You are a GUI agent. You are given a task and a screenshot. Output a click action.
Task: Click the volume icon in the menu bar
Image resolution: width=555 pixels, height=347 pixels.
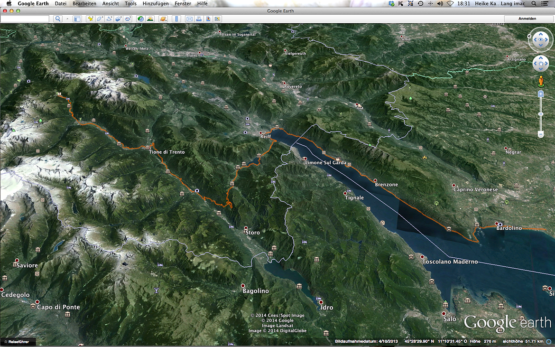[x=440, y=3]
